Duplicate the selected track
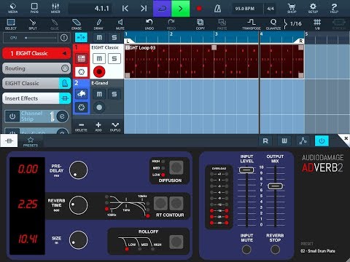 point(115,127)
